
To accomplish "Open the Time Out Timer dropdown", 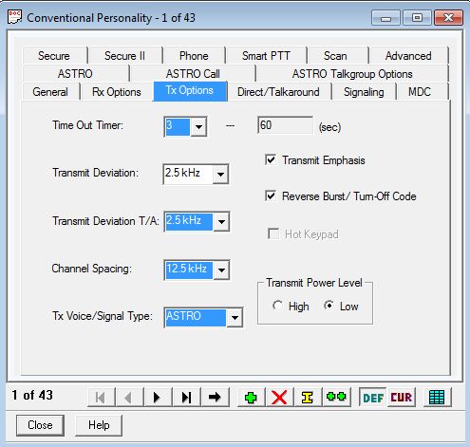I will pos(198,126).
